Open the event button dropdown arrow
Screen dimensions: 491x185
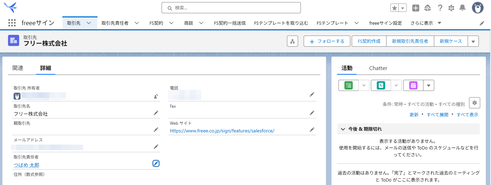click(429, 85)
